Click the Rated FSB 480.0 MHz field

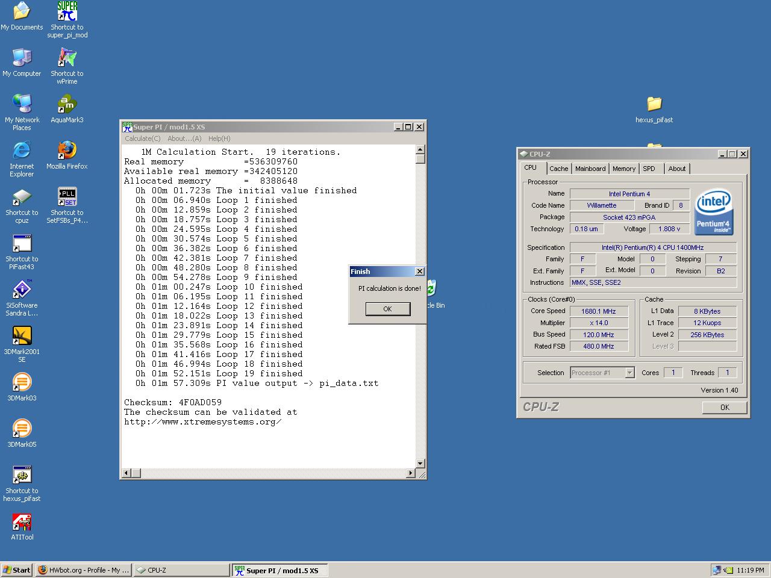click(599, 346)
